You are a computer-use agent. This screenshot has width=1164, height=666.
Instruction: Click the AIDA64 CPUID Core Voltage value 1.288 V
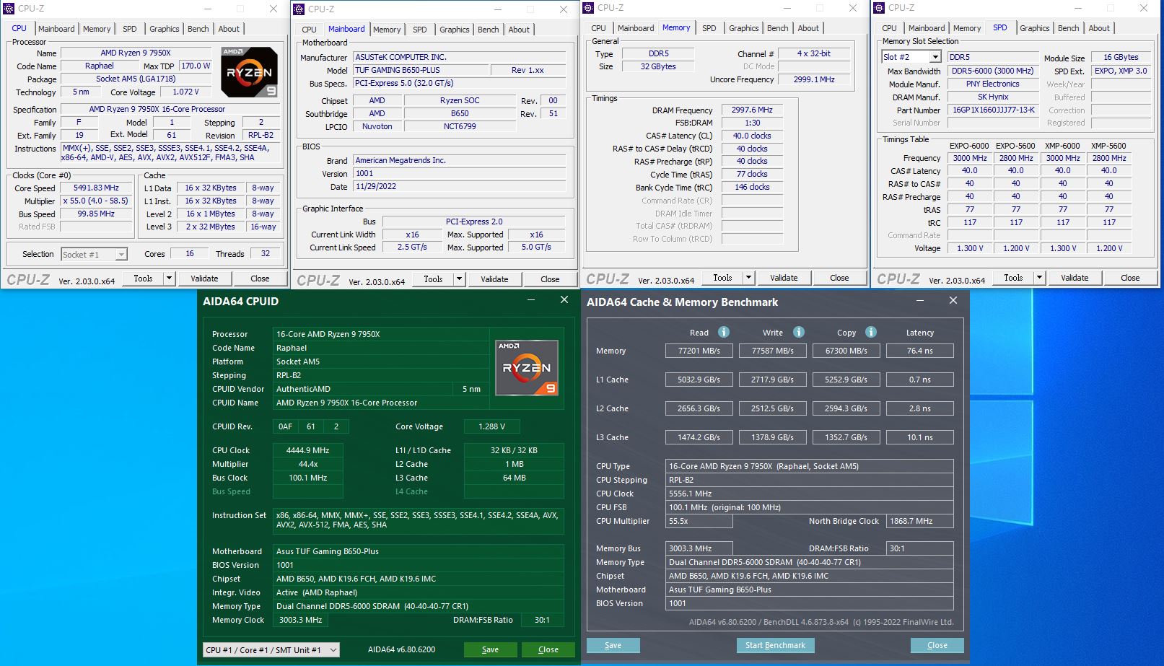491,426
